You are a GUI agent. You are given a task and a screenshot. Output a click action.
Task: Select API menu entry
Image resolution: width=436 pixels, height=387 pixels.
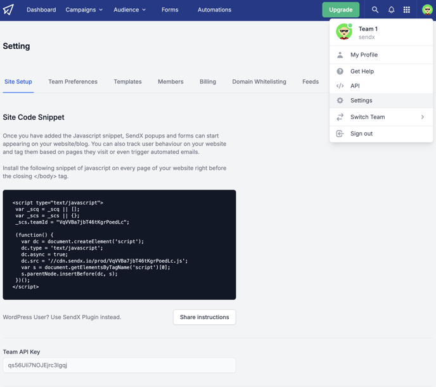381,86
